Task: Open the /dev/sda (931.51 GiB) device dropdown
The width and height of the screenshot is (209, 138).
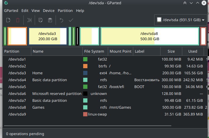Action: pyautogui.click(x=180, y=20)
